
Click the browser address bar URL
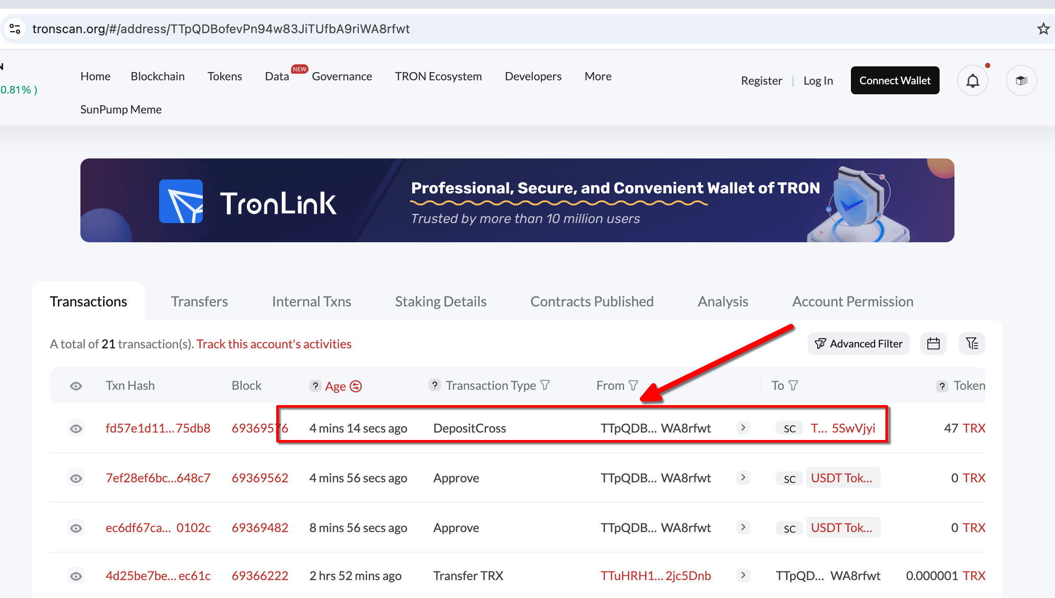tap(221, 29)
